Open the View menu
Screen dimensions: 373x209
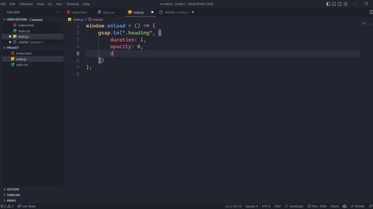(40, 4)
